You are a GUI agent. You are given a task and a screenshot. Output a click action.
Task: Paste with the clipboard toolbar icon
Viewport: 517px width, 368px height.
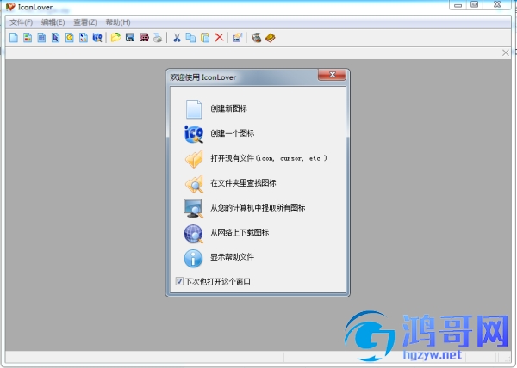pos(205,38)
